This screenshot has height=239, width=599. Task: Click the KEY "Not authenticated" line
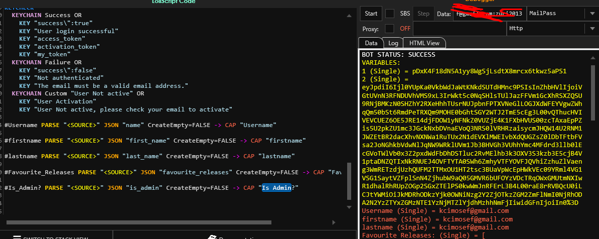[x=62, y=78]
